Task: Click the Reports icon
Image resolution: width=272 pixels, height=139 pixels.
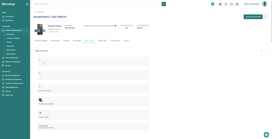Action: (3, 91)
